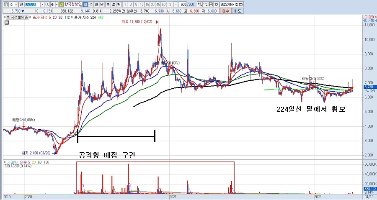377x200 pixels.
Task: Click the 2020 label on time axis
Action: (28, 197)
